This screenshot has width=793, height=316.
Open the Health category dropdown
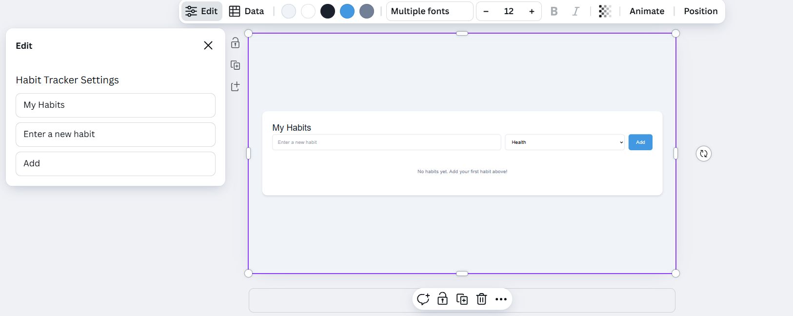pyautogui.click(x=565, y=142)
